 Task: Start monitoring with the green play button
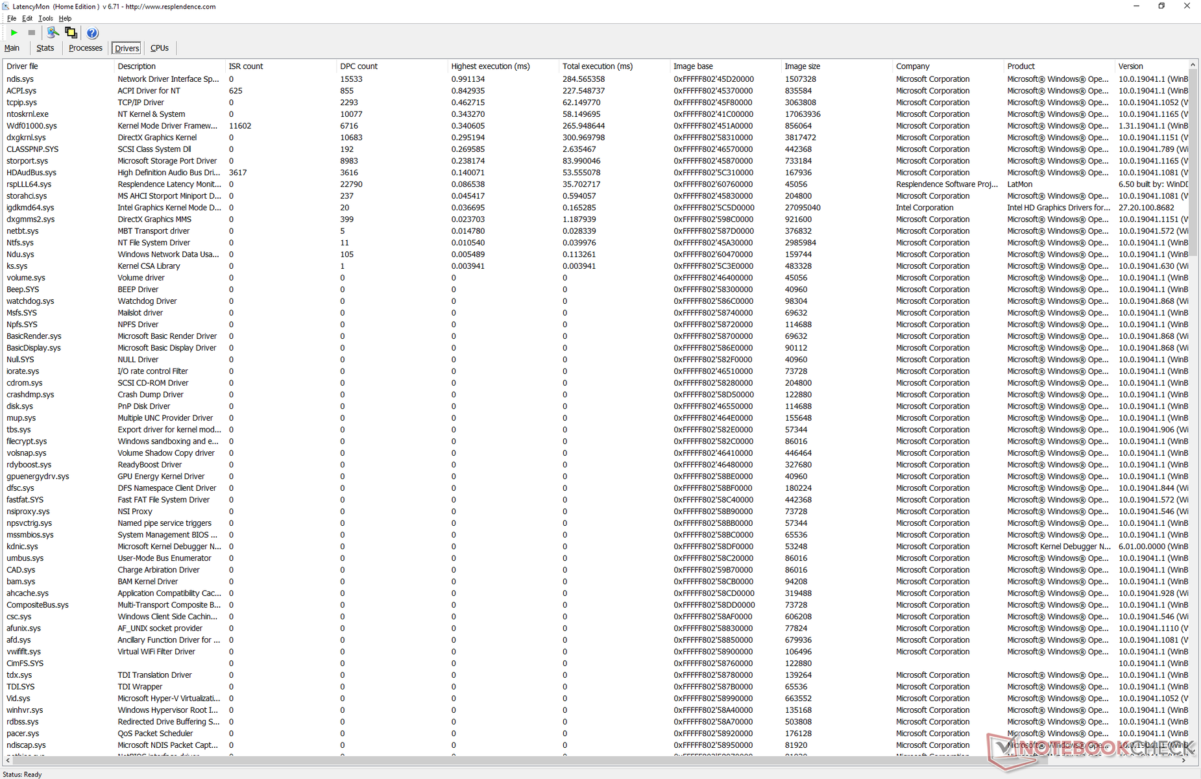point(14,32)
